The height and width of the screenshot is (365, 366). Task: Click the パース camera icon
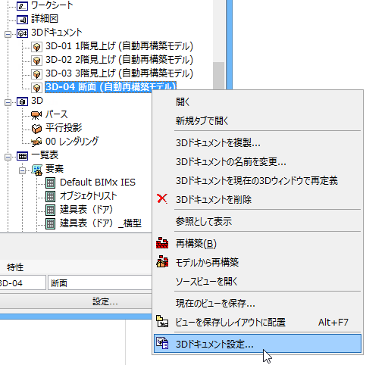36,115
